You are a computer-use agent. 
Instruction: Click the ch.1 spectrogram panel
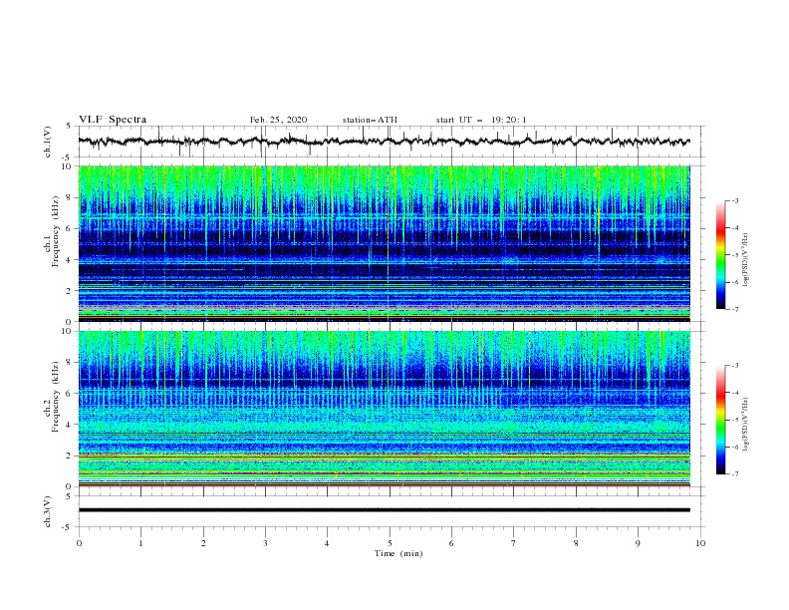384,243
